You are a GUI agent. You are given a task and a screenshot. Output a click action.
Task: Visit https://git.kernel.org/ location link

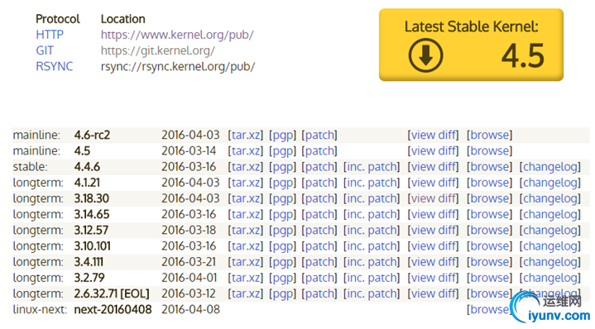point(158,50)
